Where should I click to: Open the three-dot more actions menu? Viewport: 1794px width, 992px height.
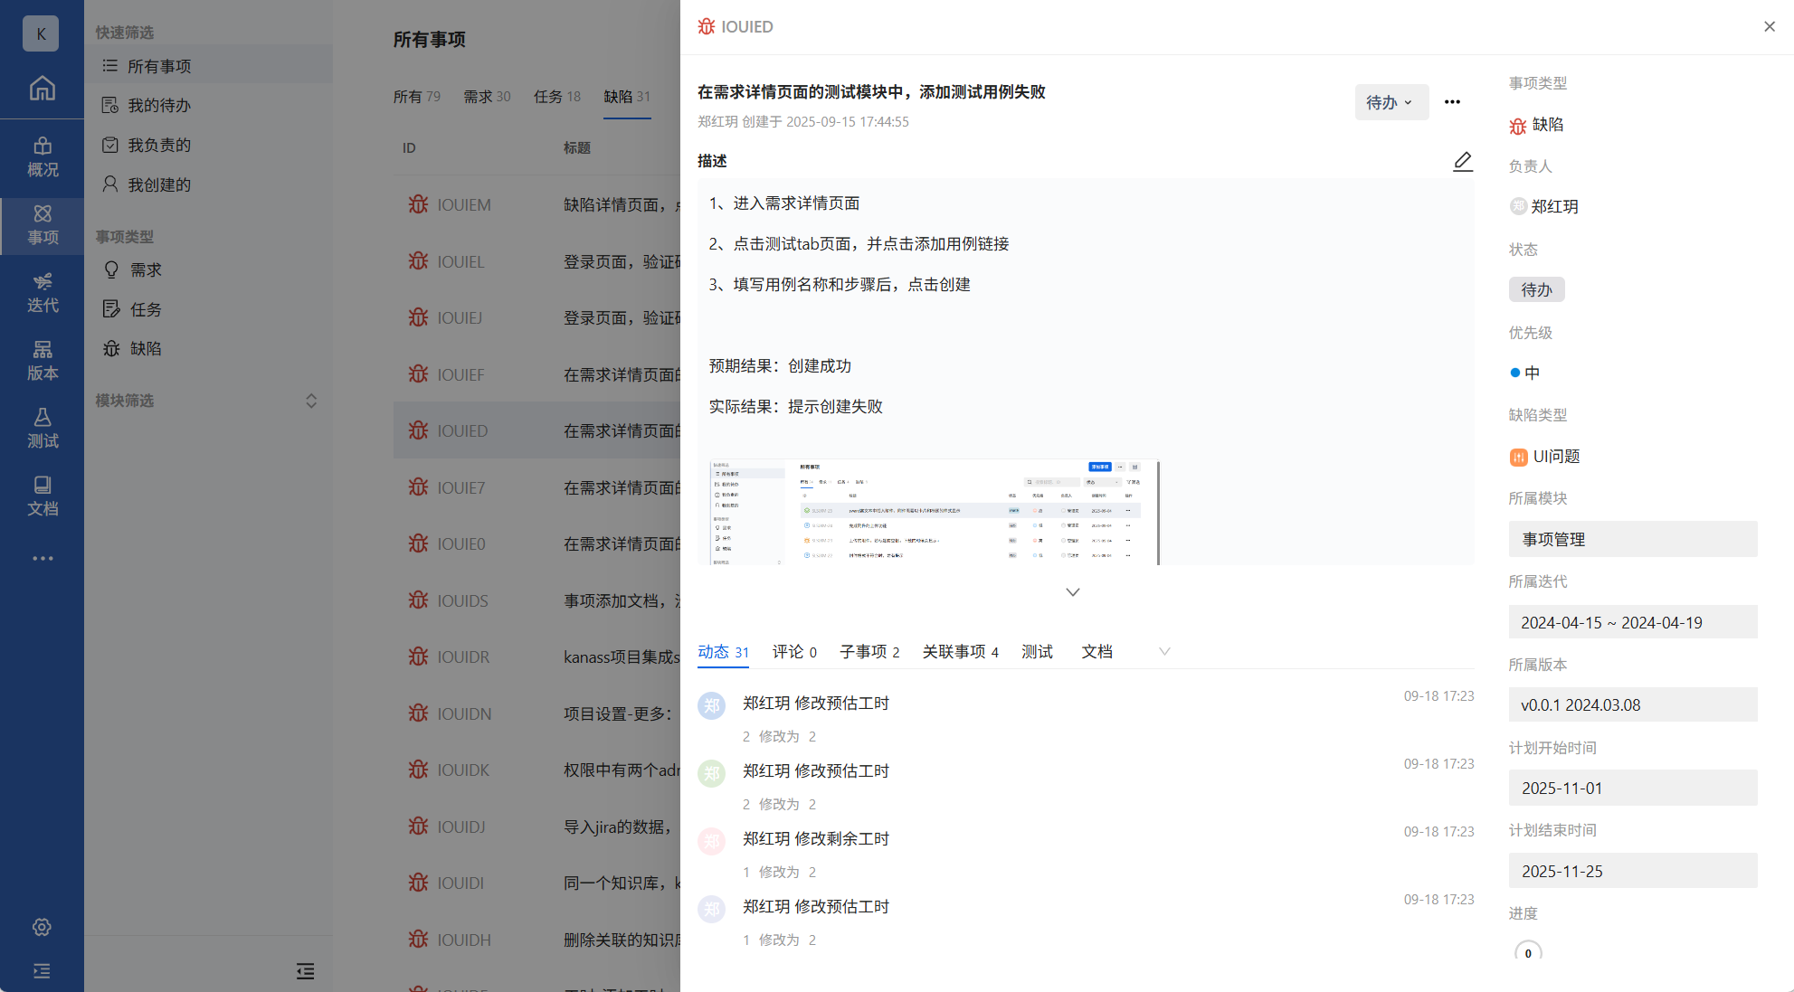tap(1452, 102)
